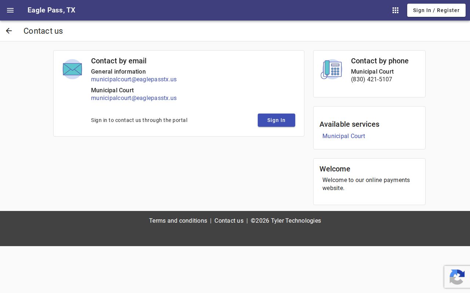Click the Contact by email heading

click(119, 61)
